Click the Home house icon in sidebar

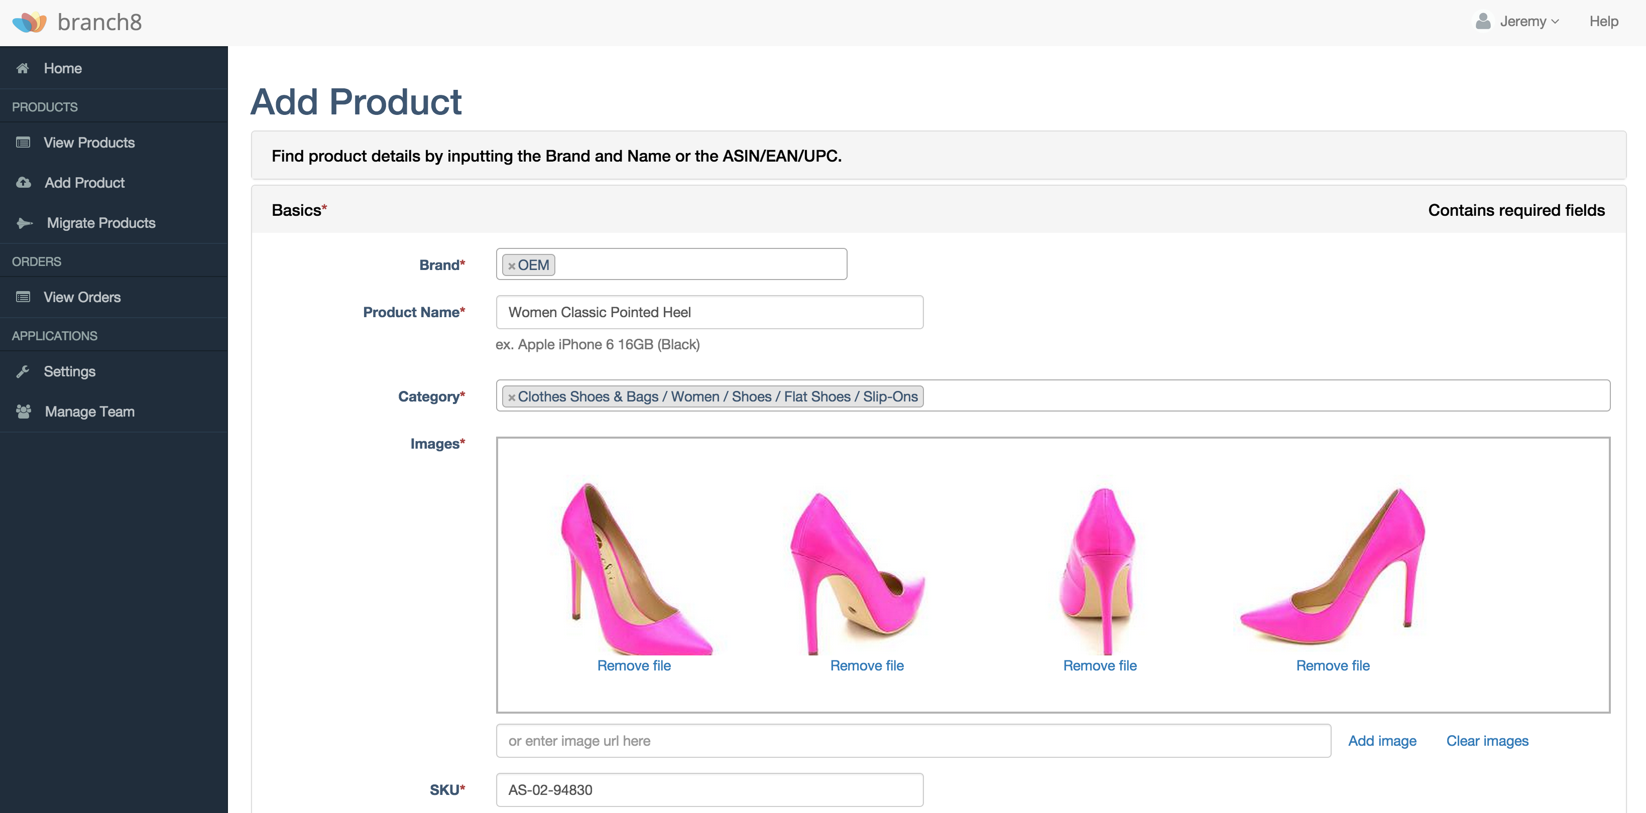tap(23, 68)
